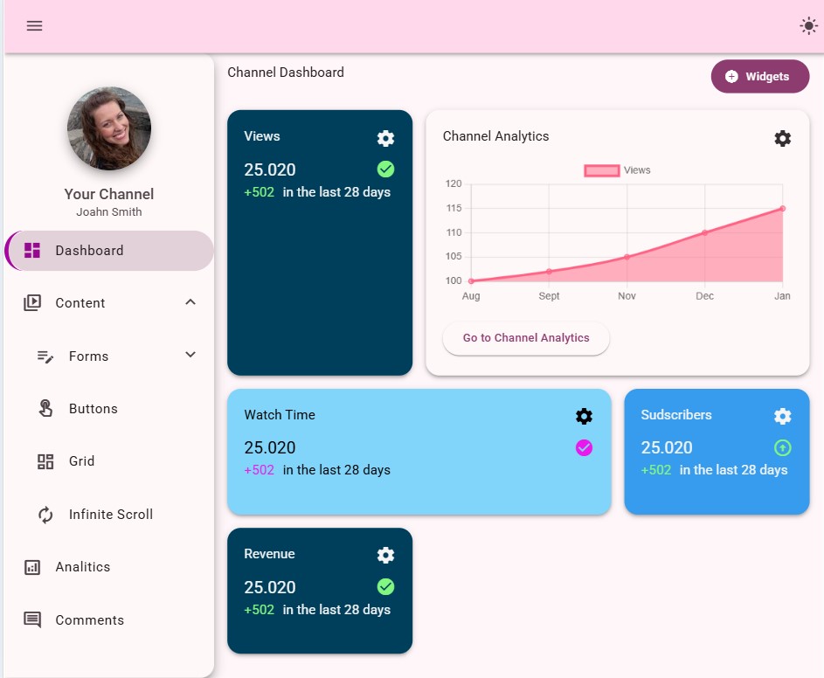Open Analitics from the sidebar
Image resolution: width=824 pixels, height=678 pixels.
(83, 567)
